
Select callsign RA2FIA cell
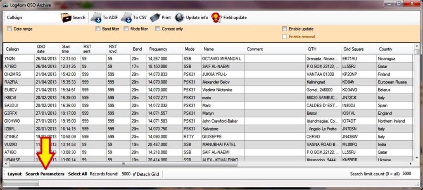[19, 82]
